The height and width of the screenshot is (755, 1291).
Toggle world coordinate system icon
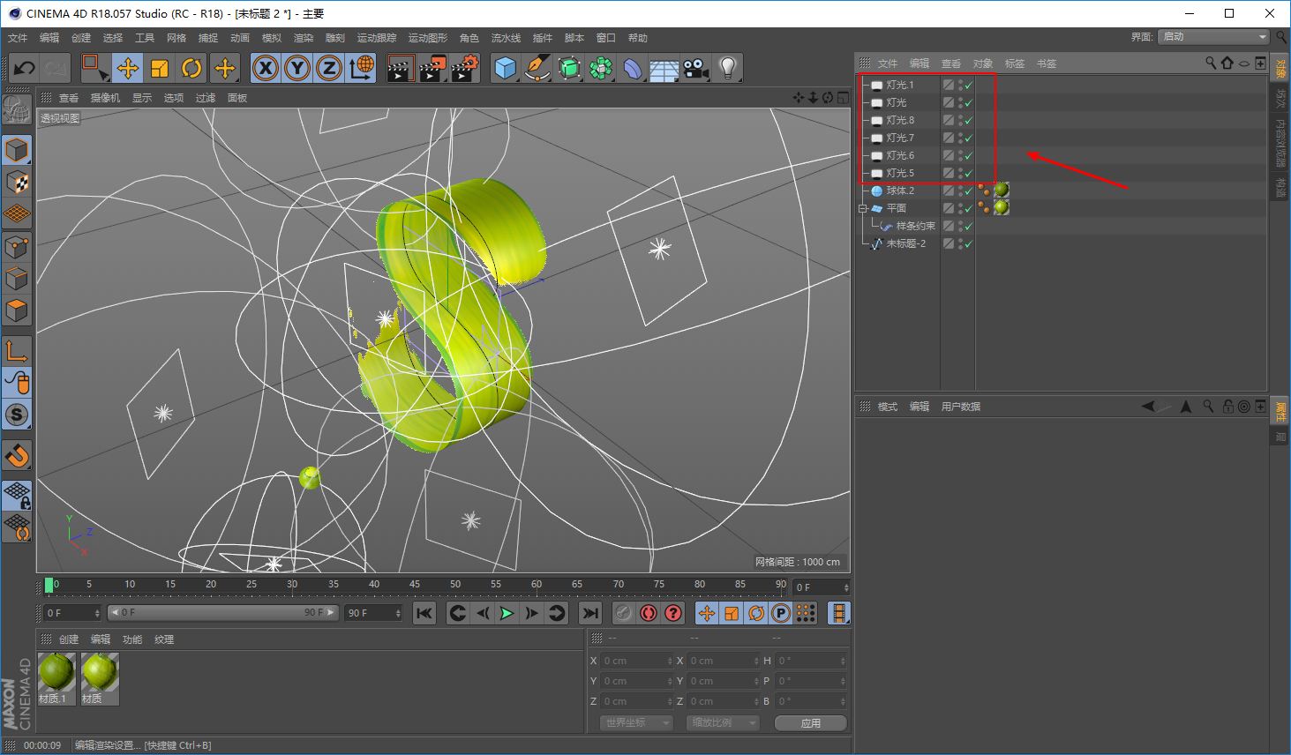tap(361, 68)
